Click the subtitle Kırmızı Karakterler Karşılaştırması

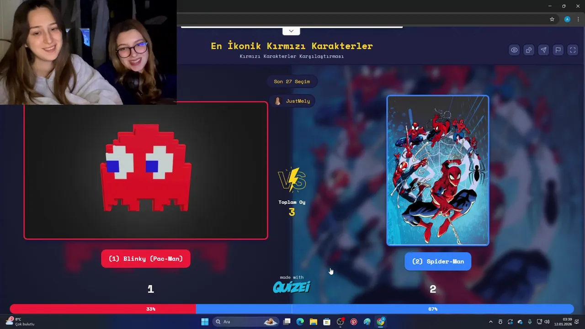coord(292,56)
